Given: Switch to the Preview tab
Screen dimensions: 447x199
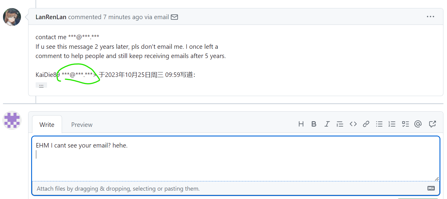Looking at the screenshot, I should pos(81,124).
